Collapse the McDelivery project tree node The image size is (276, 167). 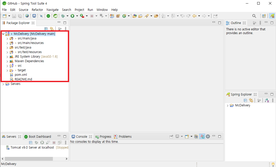(3, 34)
